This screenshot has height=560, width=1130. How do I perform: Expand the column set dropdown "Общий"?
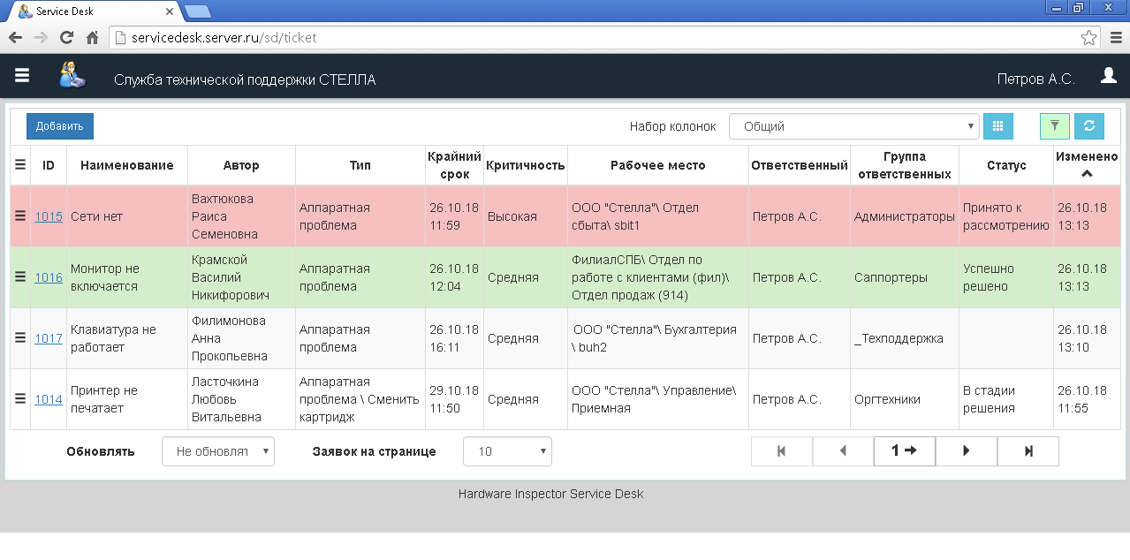point(853,126)
